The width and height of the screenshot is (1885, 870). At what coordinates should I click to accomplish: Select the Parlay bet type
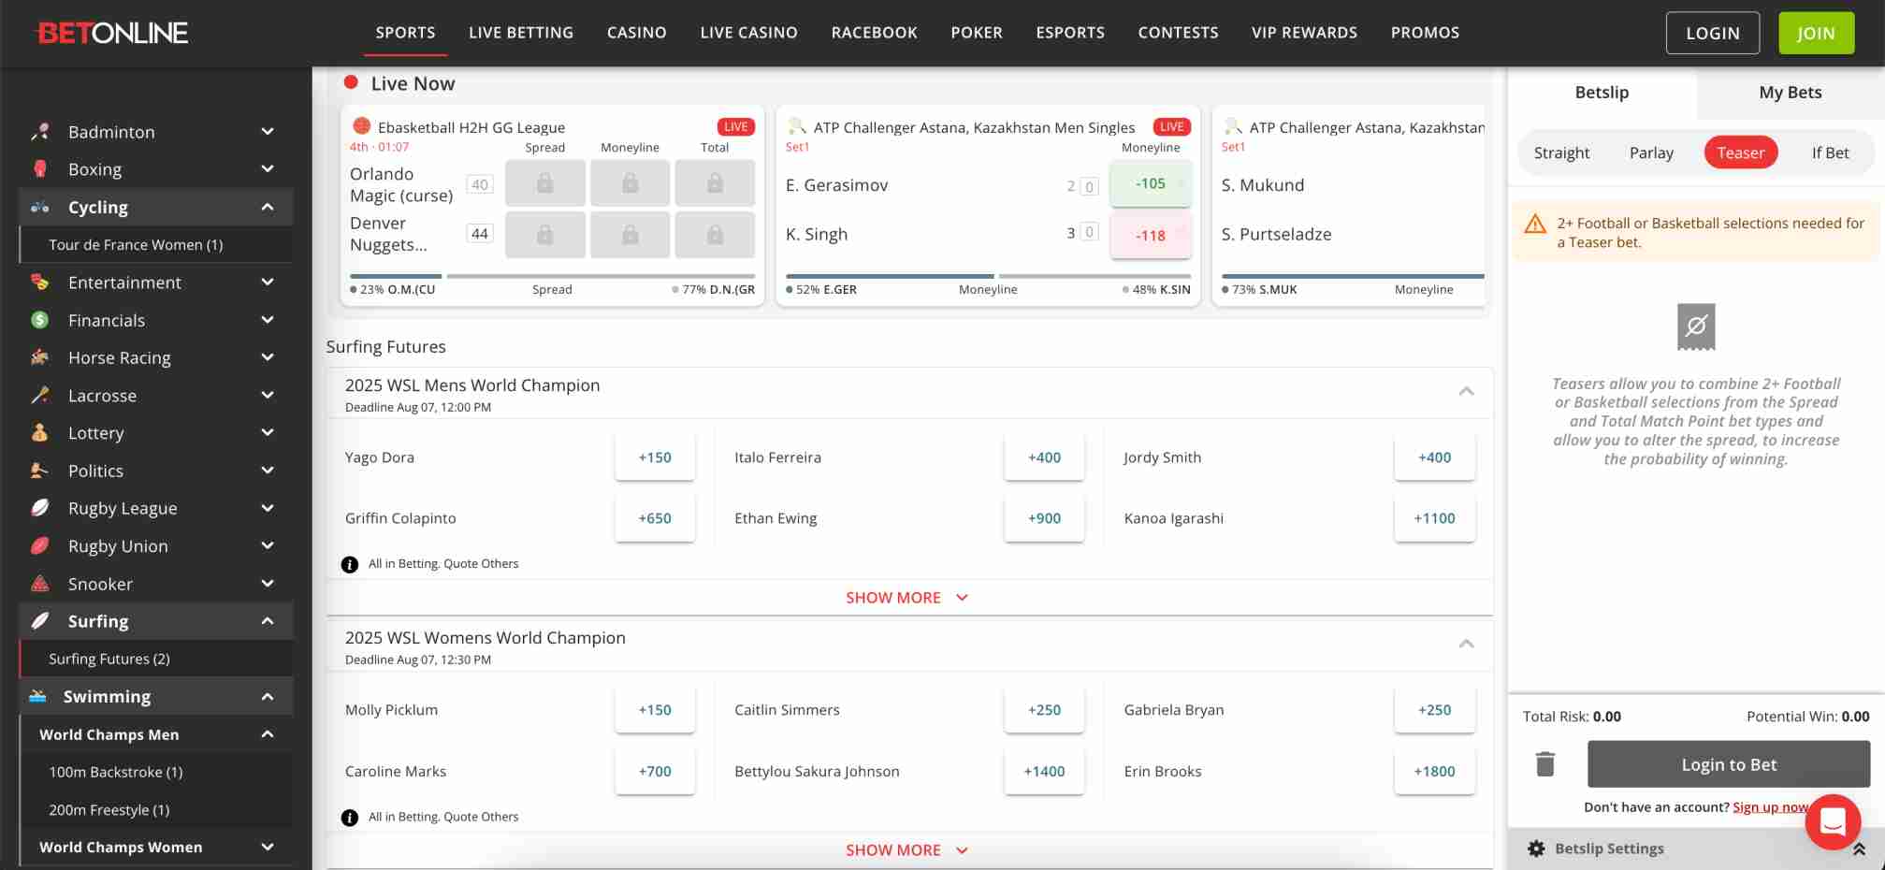coord(1651,152)
